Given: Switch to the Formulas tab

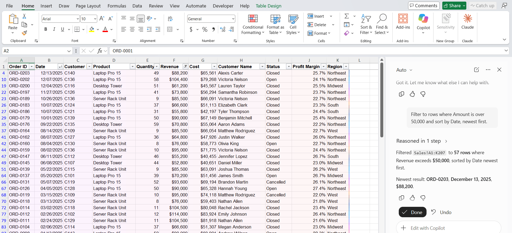Looking at the screenshot, I should point(117,6).
